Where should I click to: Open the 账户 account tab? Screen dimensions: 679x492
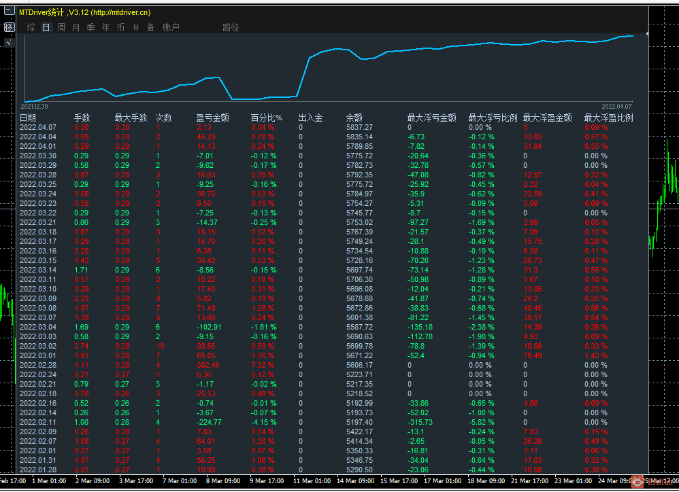coord(171,27)
